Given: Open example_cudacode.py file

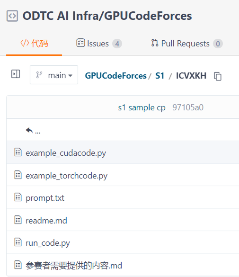Looking at the screenshot, I should [66, 153].
